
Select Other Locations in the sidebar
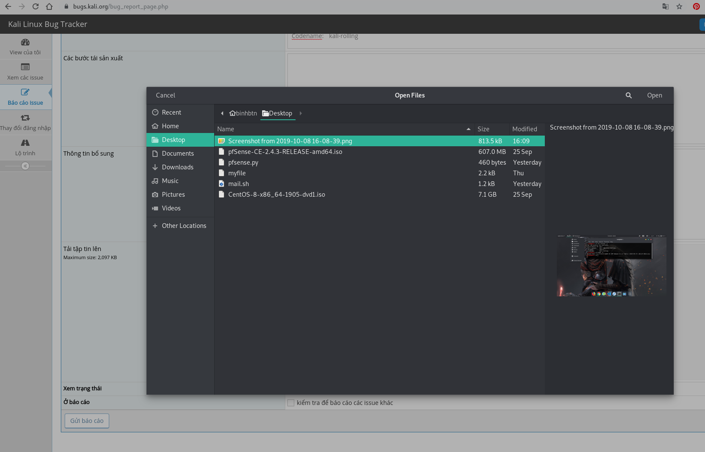(184, 226)
